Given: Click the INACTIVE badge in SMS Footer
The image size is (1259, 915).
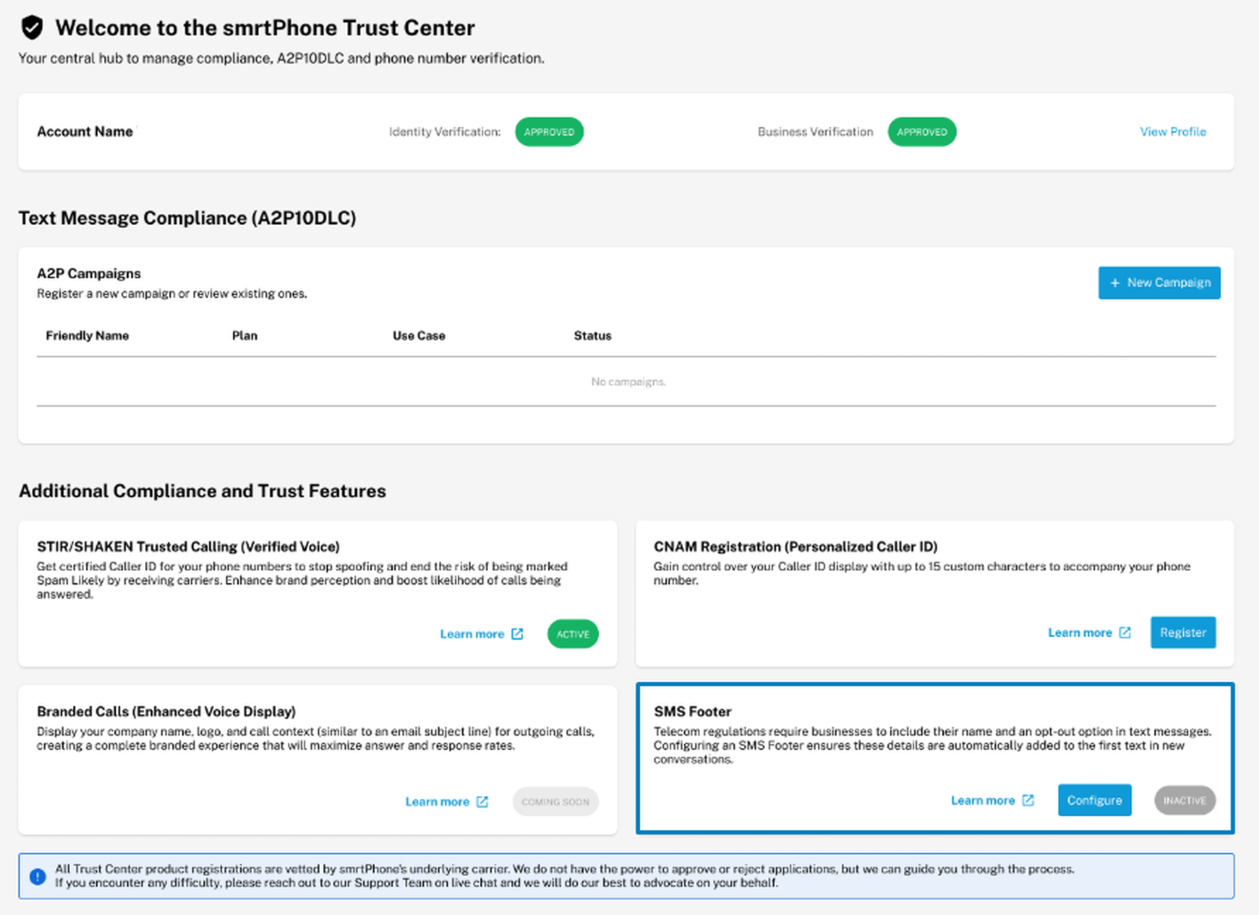Looking at the screenshot, I should pos(1184,801).
